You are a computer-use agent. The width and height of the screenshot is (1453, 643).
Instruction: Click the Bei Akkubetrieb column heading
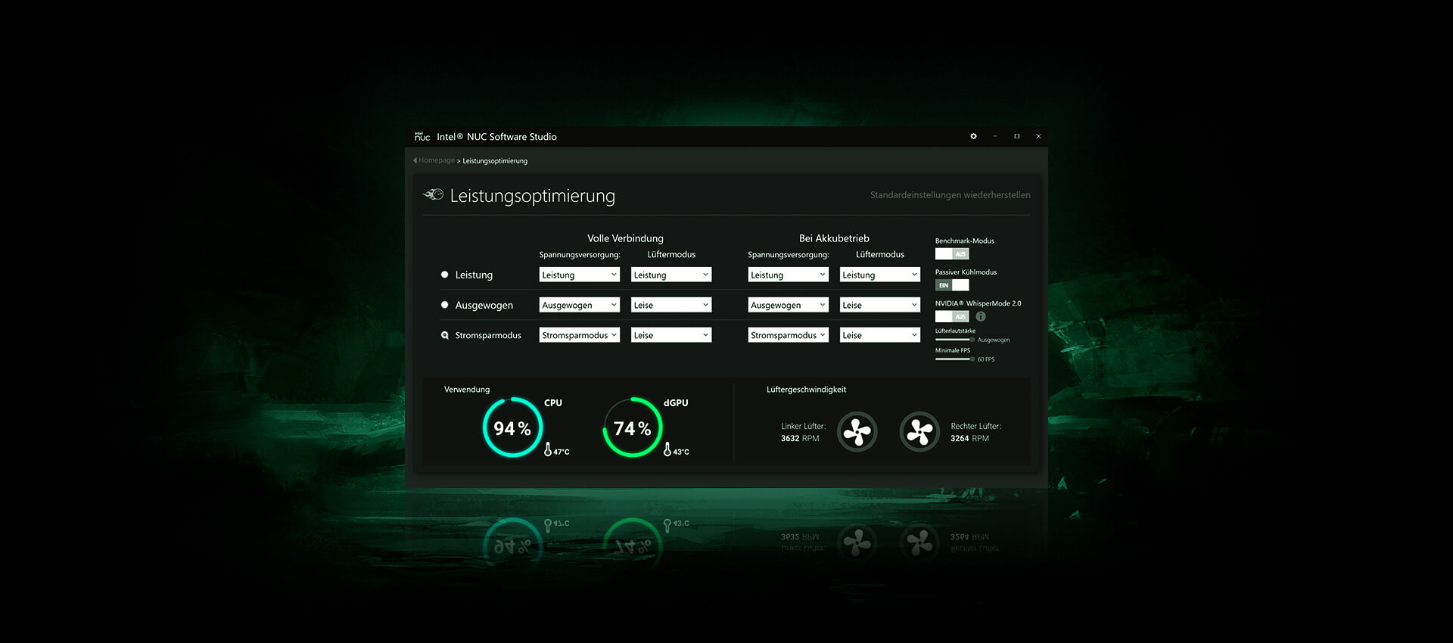[x=834, y=238]
